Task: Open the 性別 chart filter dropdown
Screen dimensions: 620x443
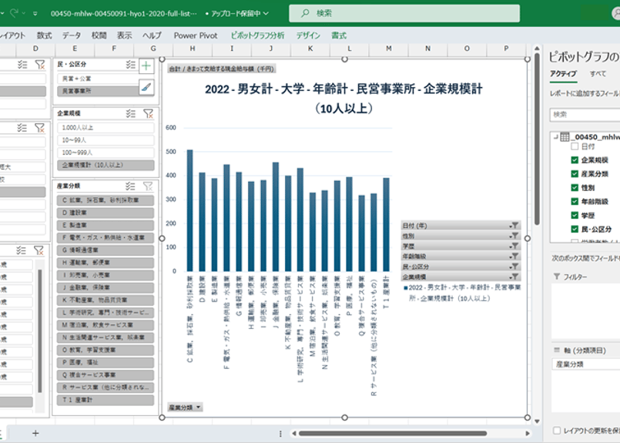Action: tap(514, 236)
